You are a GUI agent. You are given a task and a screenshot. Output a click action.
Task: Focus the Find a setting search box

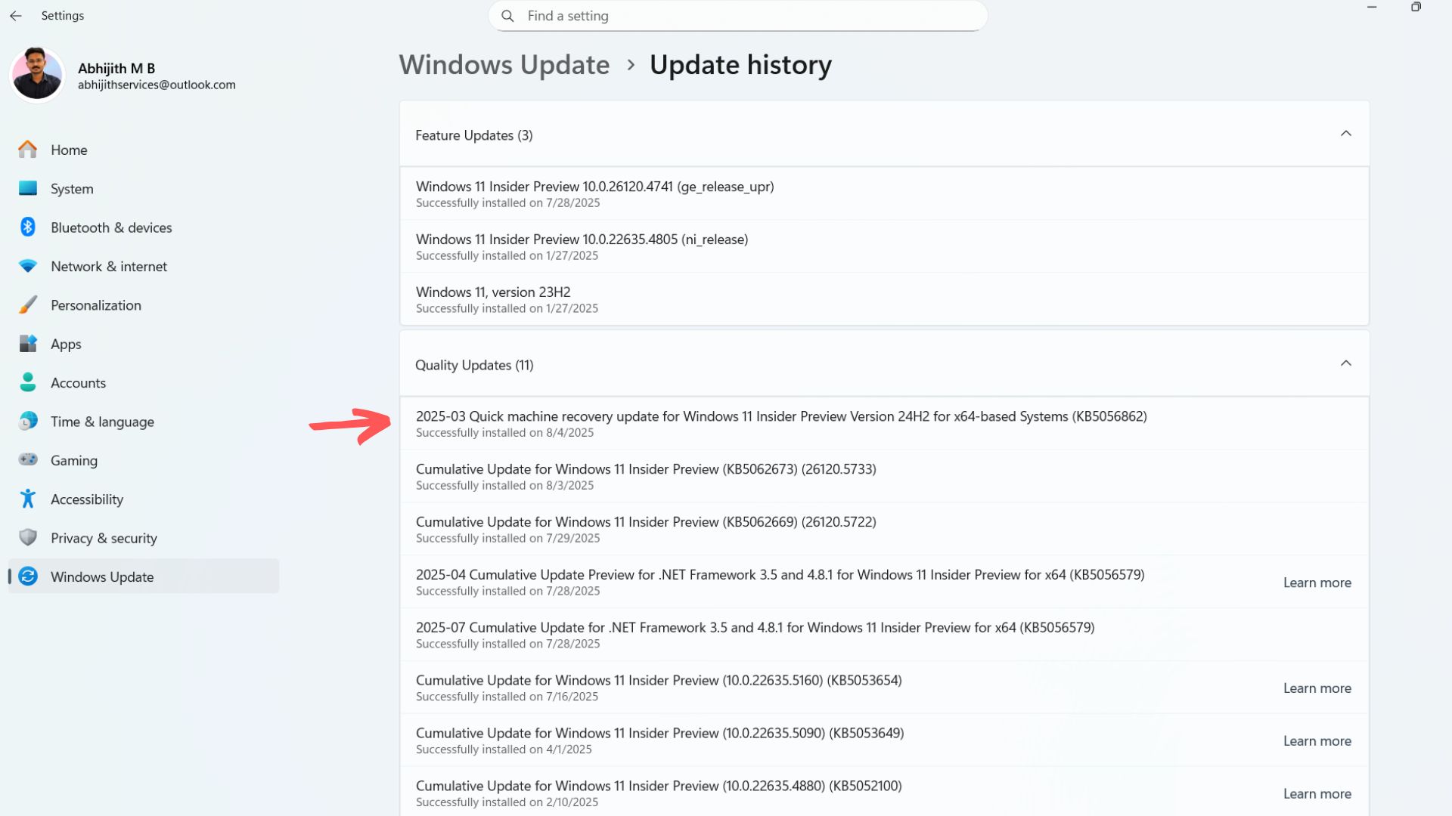click(738, 16)
